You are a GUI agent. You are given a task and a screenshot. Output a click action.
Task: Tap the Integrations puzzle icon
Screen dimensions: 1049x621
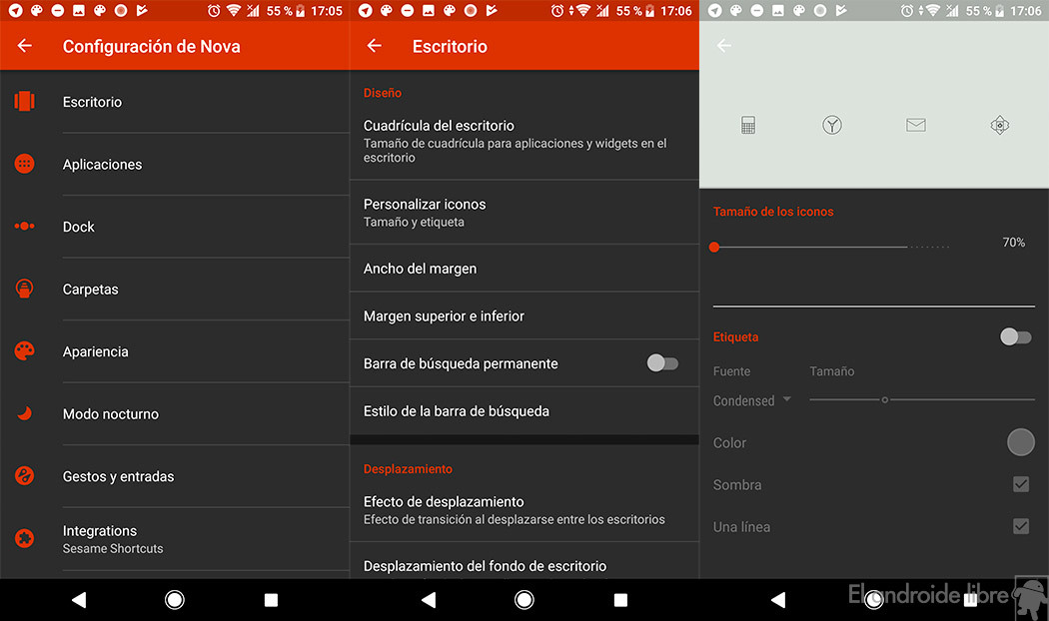coord(25,538)
